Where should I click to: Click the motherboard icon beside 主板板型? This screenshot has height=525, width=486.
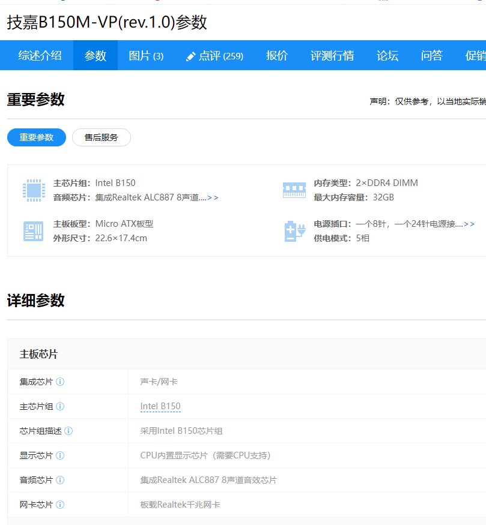click(x=33, y=231)
